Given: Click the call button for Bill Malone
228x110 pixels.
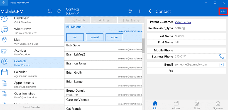Looking at the screenshot, I should point(75,37).
